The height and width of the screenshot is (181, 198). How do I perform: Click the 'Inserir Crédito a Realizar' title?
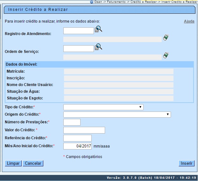pyautogui.click(x=38, y=10)
